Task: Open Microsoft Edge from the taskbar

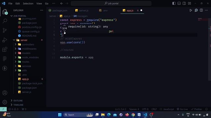Action: [x=109, y=115]
